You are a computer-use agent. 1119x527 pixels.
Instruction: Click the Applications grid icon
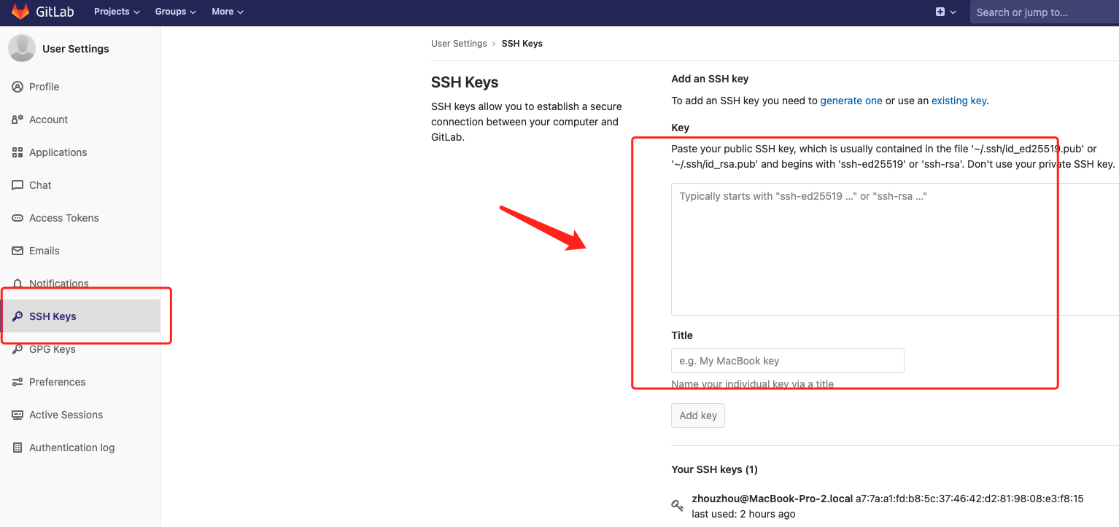[x=18, y=152]
